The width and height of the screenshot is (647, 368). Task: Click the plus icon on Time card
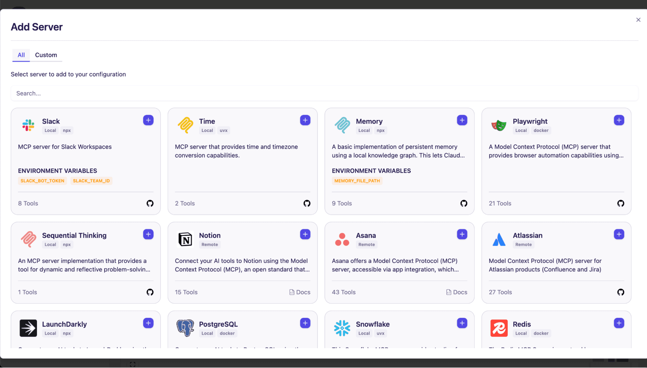click(x=305, y=120)
